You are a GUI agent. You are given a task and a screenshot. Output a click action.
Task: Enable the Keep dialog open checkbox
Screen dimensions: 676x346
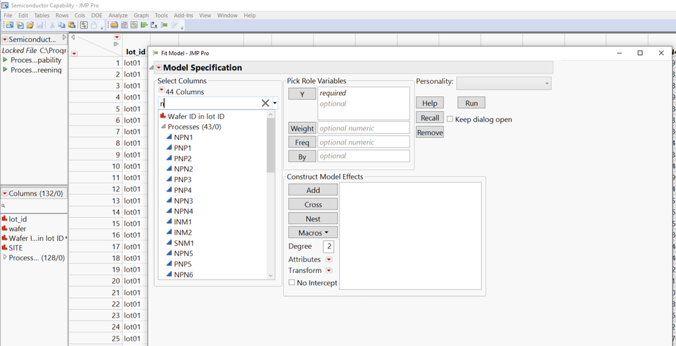pos(450,119)
